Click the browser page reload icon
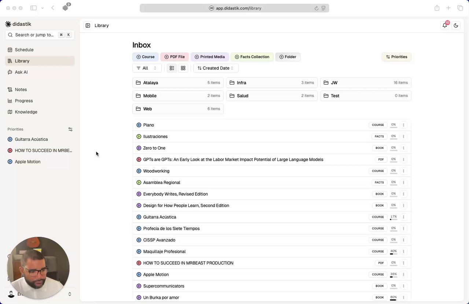Image resolution: width=469 pixels, height=304 pixels. pyautogui.click(x=316, y=8)
